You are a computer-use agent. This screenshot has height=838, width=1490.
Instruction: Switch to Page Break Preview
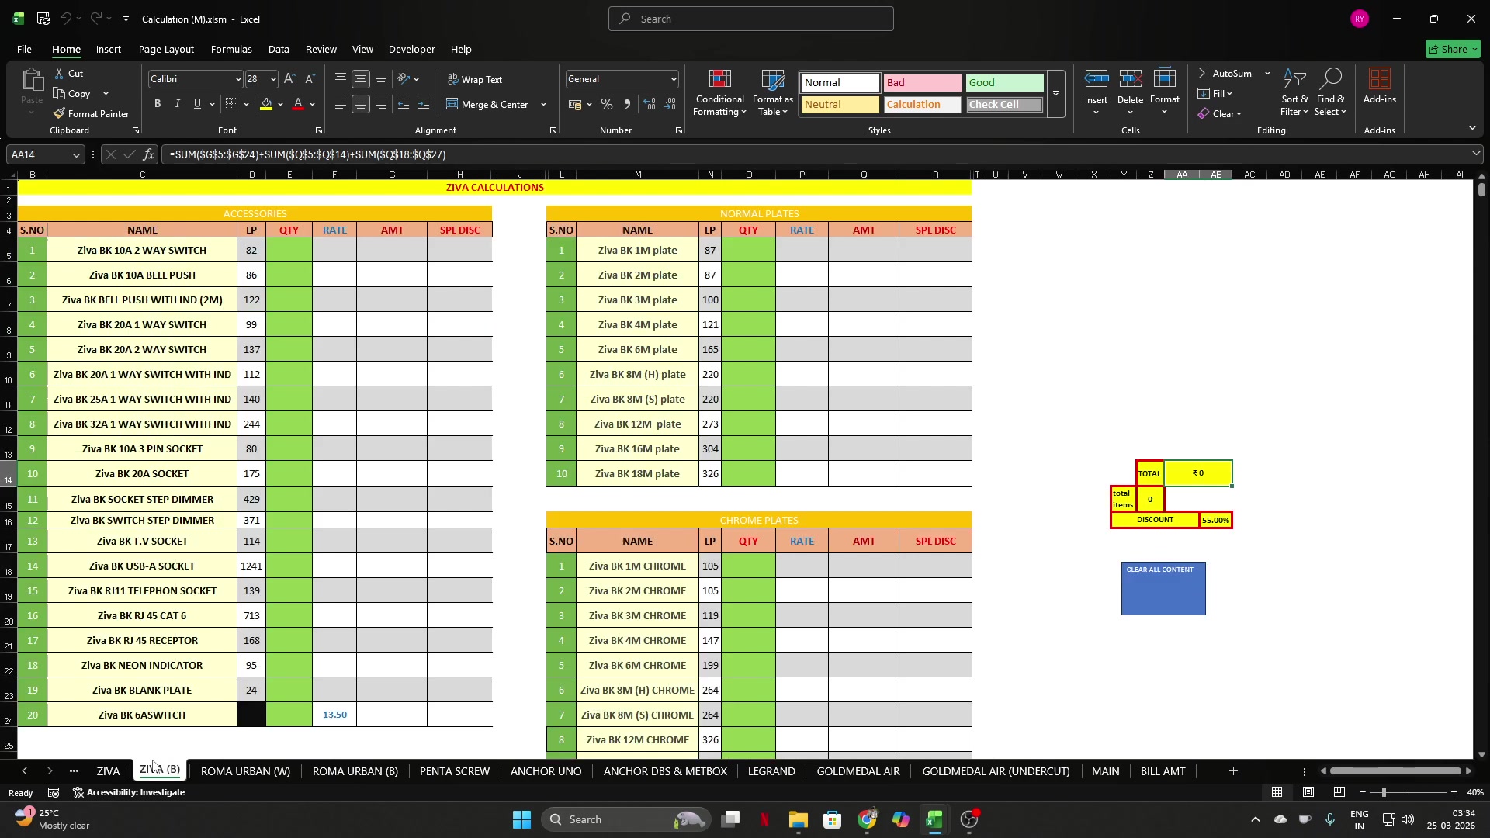(x=1339, y=792)
